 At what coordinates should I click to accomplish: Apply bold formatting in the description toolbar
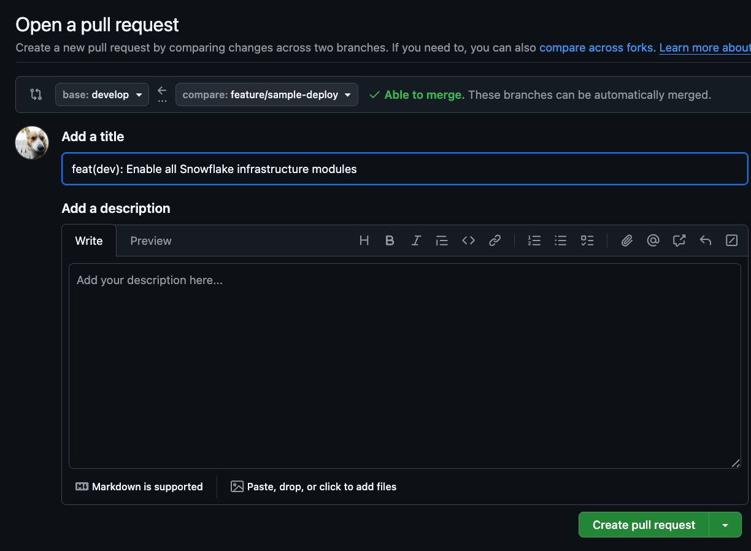click(390, 241)
